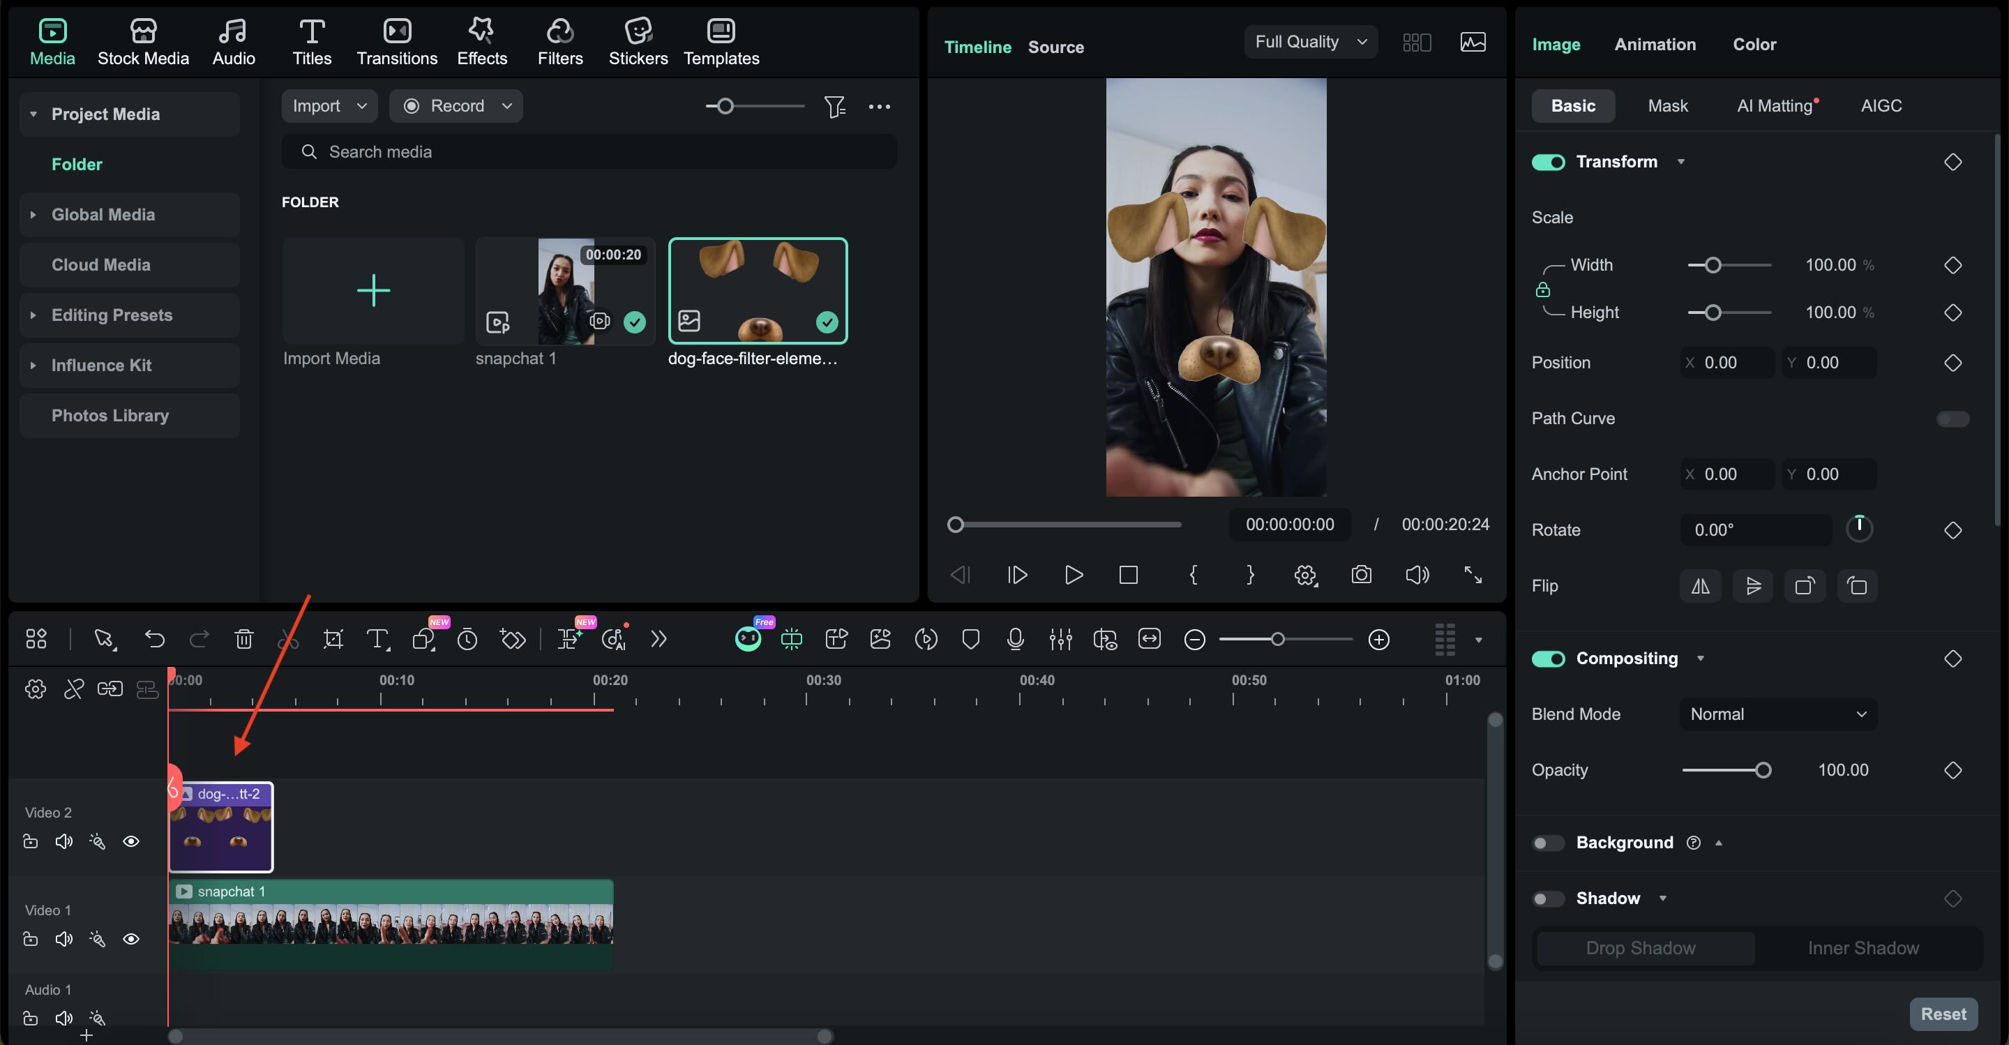The height and width of the screenshot is (1045, 2009).
Task: Open the voiceover Record microphone tool
Action: click(x=1015, y=639)
